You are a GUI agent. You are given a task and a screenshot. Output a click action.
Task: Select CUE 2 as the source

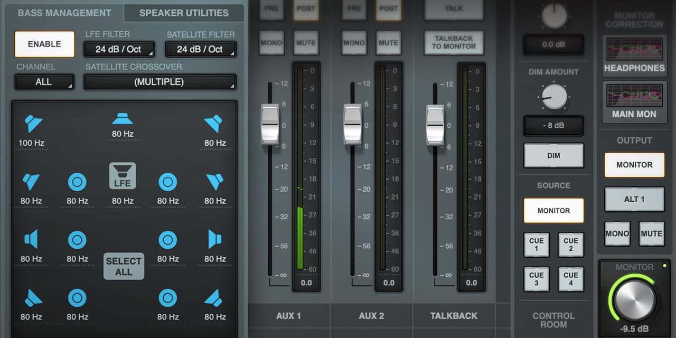[x=571, y=245]
